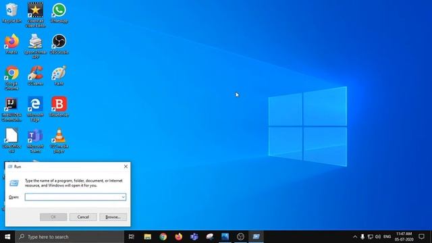Click the microphone tray icon
The image size is (432, 243).
(x=362, y=237)
